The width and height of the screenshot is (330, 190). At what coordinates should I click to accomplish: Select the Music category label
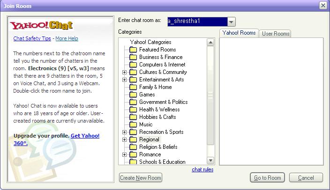[146, 124]
